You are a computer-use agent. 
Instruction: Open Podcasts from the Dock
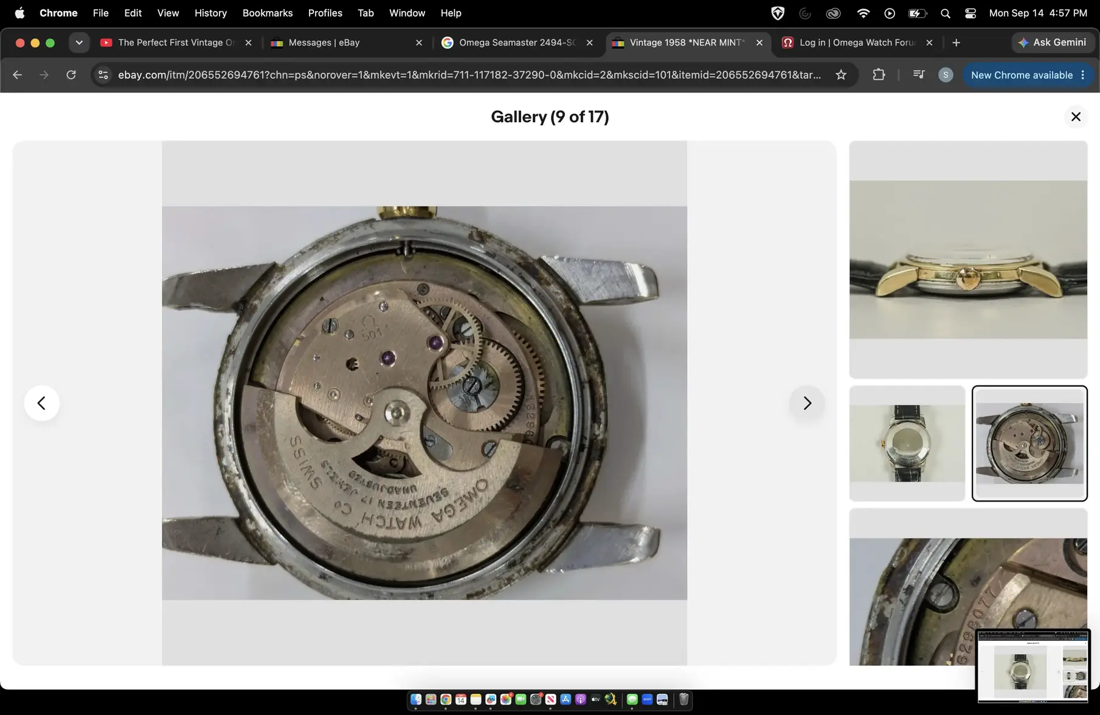tap(581, 699)
